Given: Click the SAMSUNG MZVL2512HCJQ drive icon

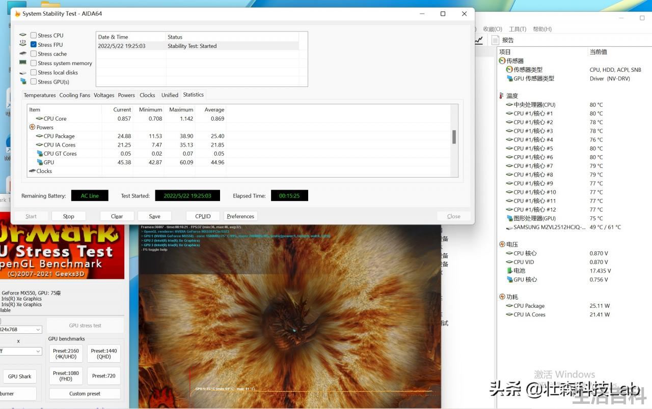Looking at the screenshot, I should coord(509,227).
